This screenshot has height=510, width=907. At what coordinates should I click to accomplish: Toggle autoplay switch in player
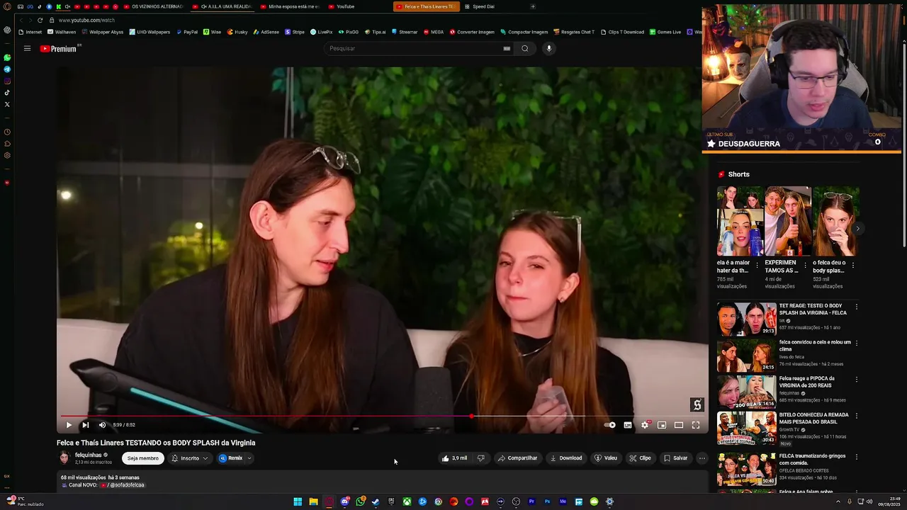610,425
